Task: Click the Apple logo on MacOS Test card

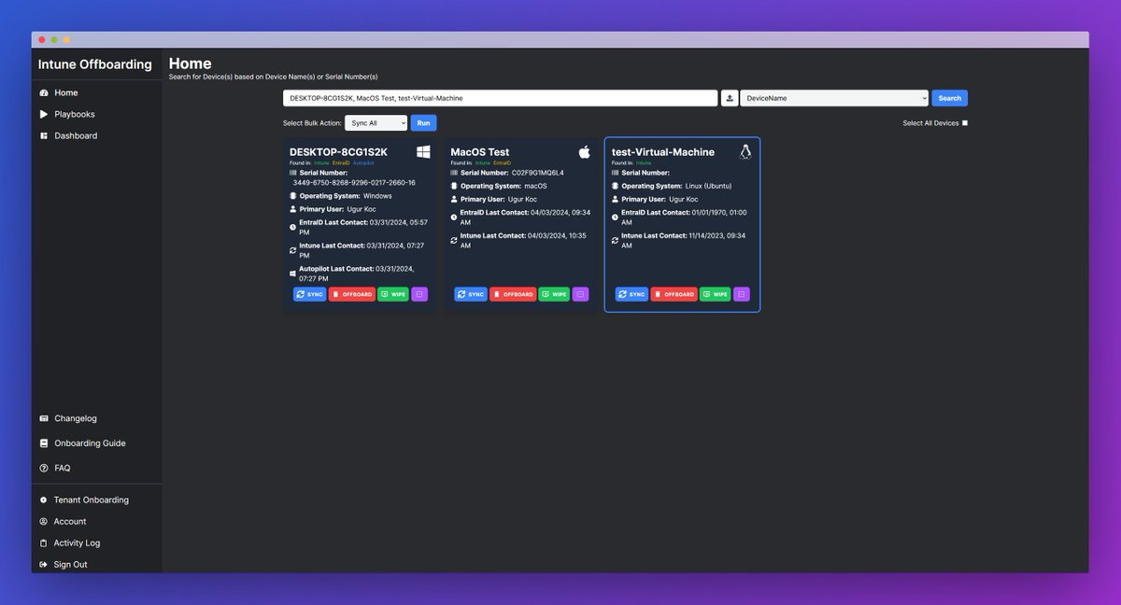Action: point(585,151)
